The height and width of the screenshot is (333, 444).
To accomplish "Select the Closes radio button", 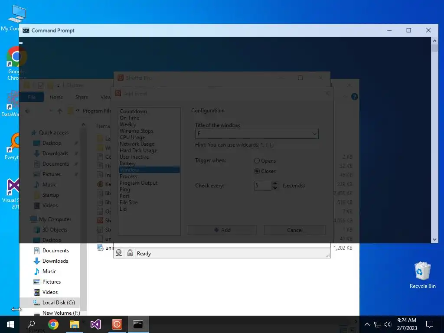I will [x=257, y=171].
